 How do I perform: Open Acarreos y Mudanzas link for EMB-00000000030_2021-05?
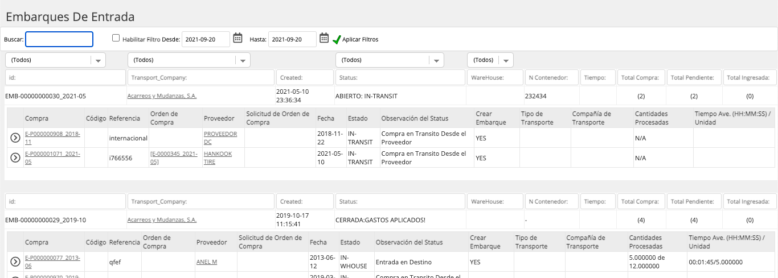[162, 96]
